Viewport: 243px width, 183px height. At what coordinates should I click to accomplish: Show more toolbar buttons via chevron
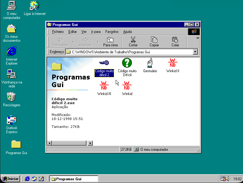[198, 38]
